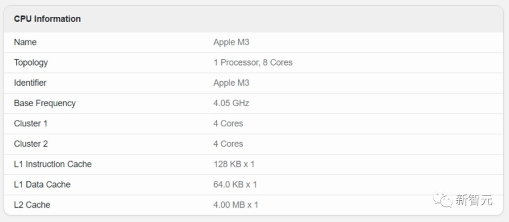This screenshot has width=509, height=222.
Task: Click the Apple M3 name value
Action: (231, 42)
